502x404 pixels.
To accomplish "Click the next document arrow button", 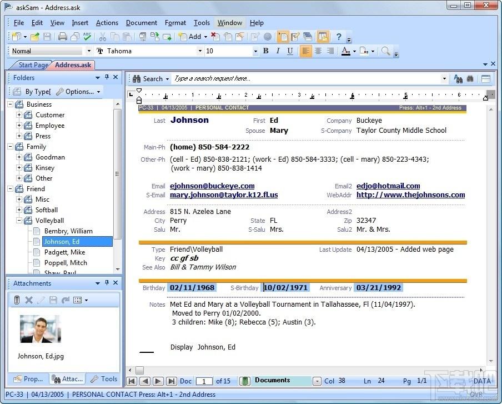I will click(158, 381).
